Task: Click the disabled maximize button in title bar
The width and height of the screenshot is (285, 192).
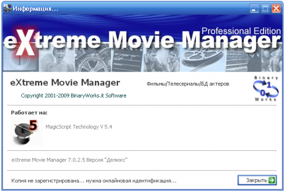Action: pyautogui.click(x=265, y=8)
